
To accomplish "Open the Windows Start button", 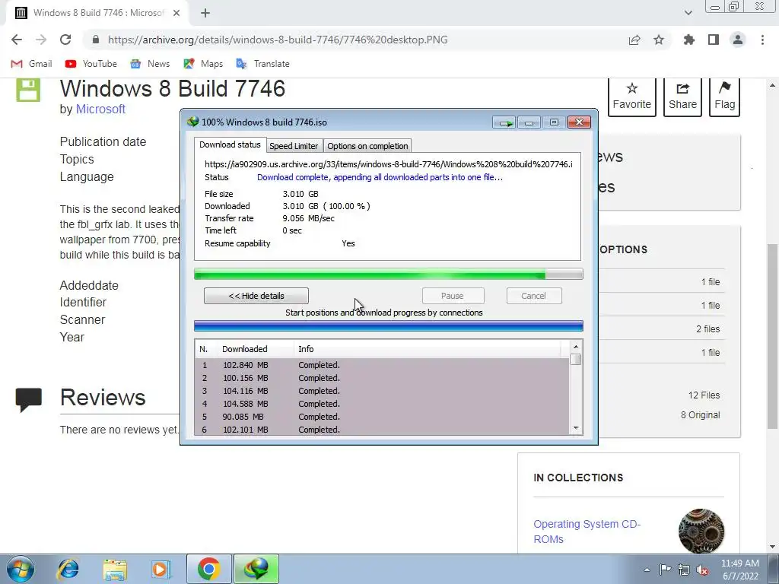I will pyautogui.click(x=21, y=569).
